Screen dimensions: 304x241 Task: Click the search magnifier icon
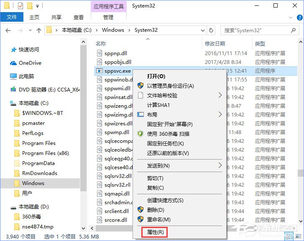coord(293,30)
